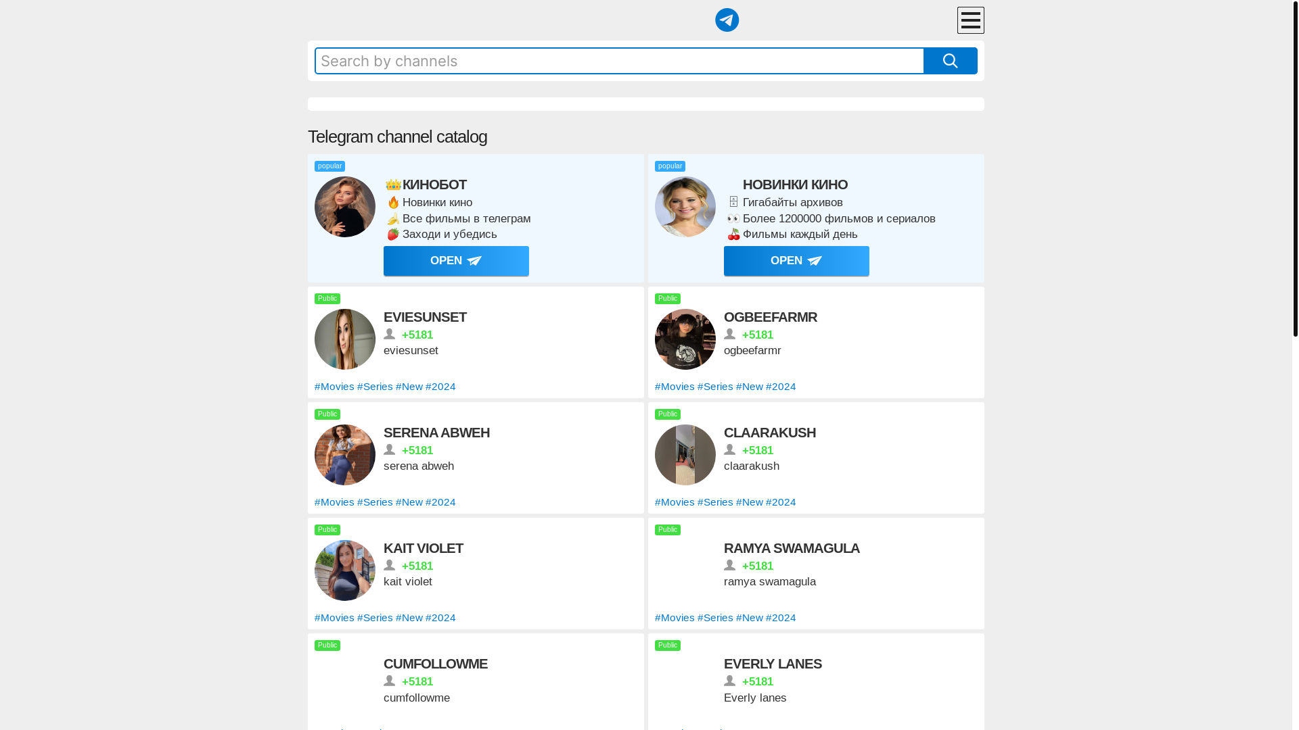Open the КИНОБОТ channel via OPEN button
The image size is (1299, 730).
[x=456, y=261]
